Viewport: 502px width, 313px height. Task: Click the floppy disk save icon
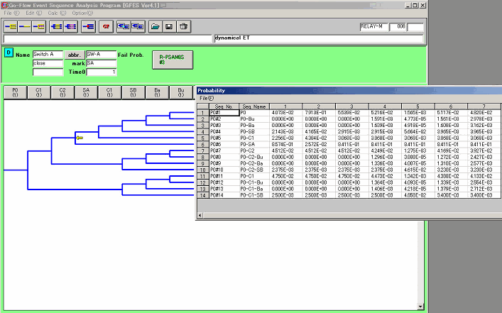click(x=169, y=27)
